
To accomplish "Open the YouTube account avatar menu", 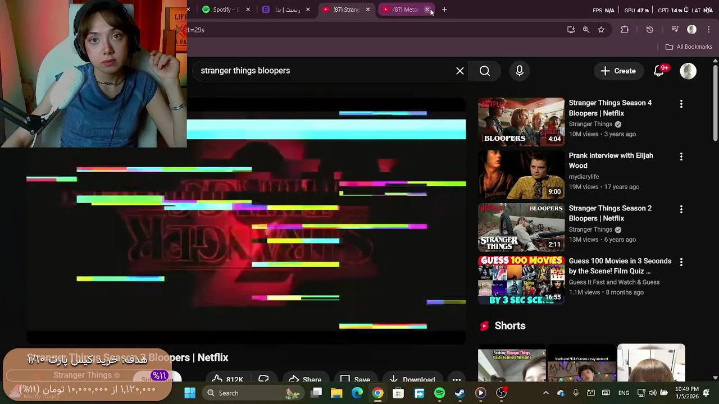I will 688,71.
